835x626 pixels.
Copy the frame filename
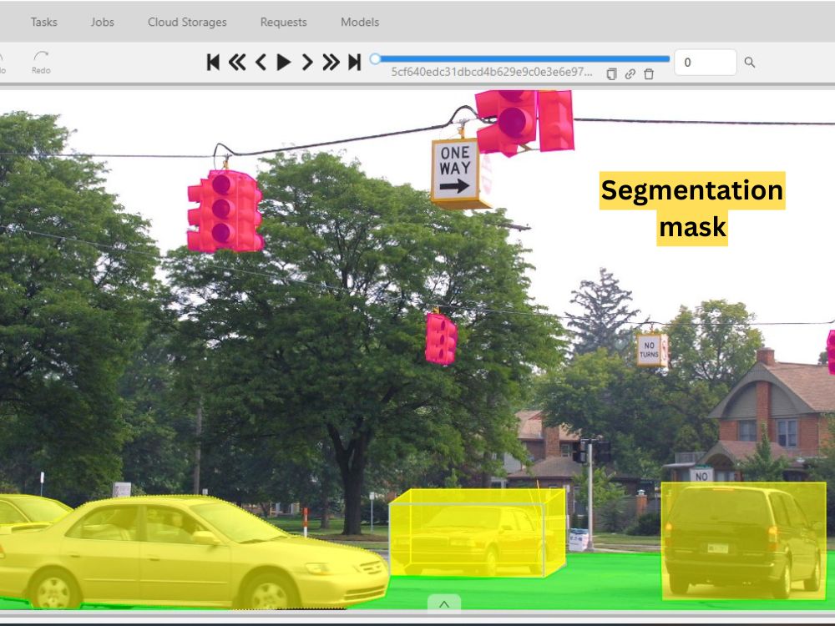611,74
